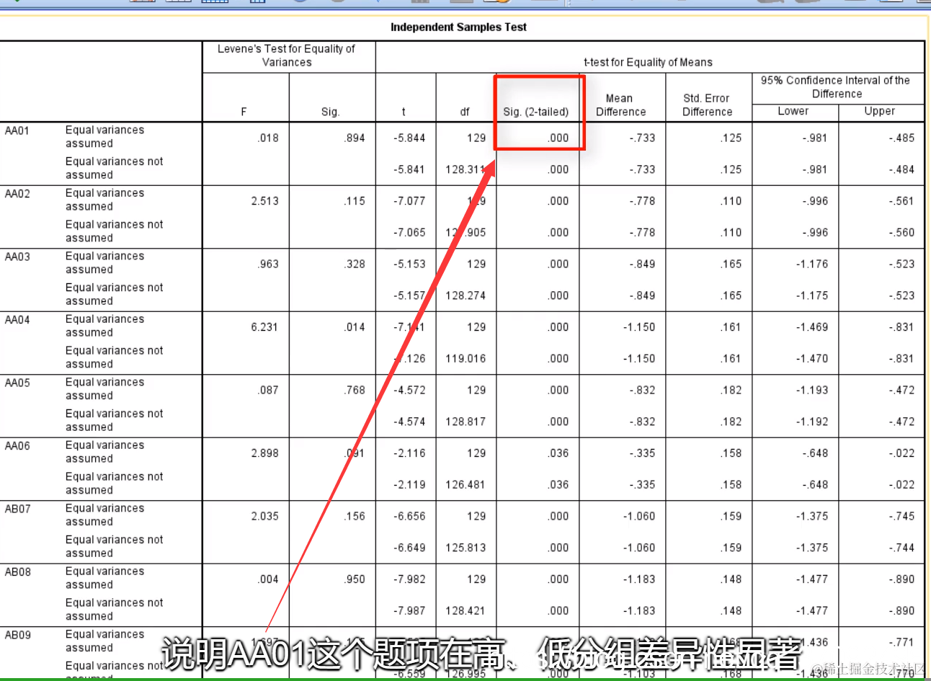Click the AB07 Levene Sig. value .156
931x681 pixels.
coord(355,517)
